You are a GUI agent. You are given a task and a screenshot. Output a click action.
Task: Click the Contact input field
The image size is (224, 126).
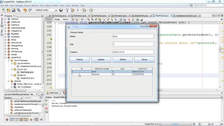(x=133, y=52)
